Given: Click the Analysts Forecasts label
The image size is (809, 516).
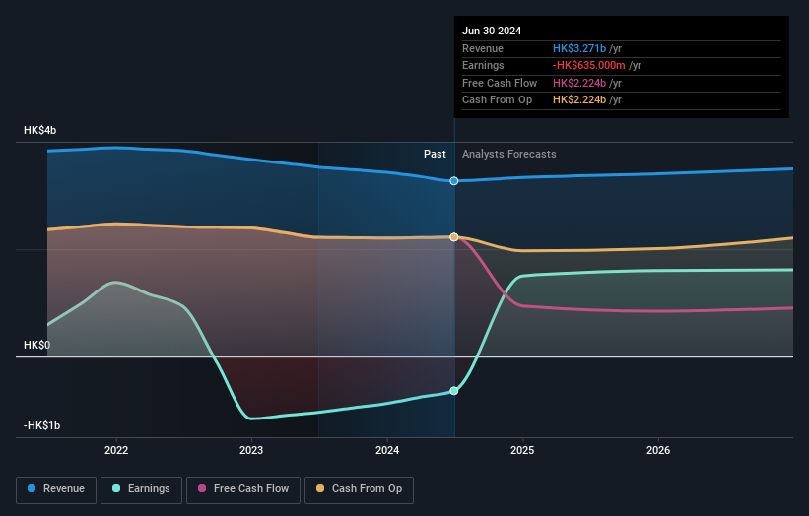Looking at the screenshot, I should tap(509, 155).
